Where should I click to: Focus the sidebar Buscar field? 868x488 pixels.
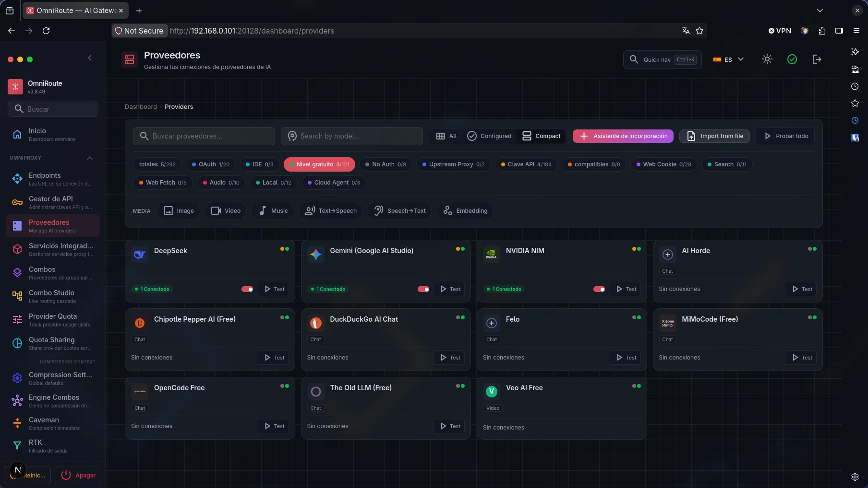[x=53, y=109]
